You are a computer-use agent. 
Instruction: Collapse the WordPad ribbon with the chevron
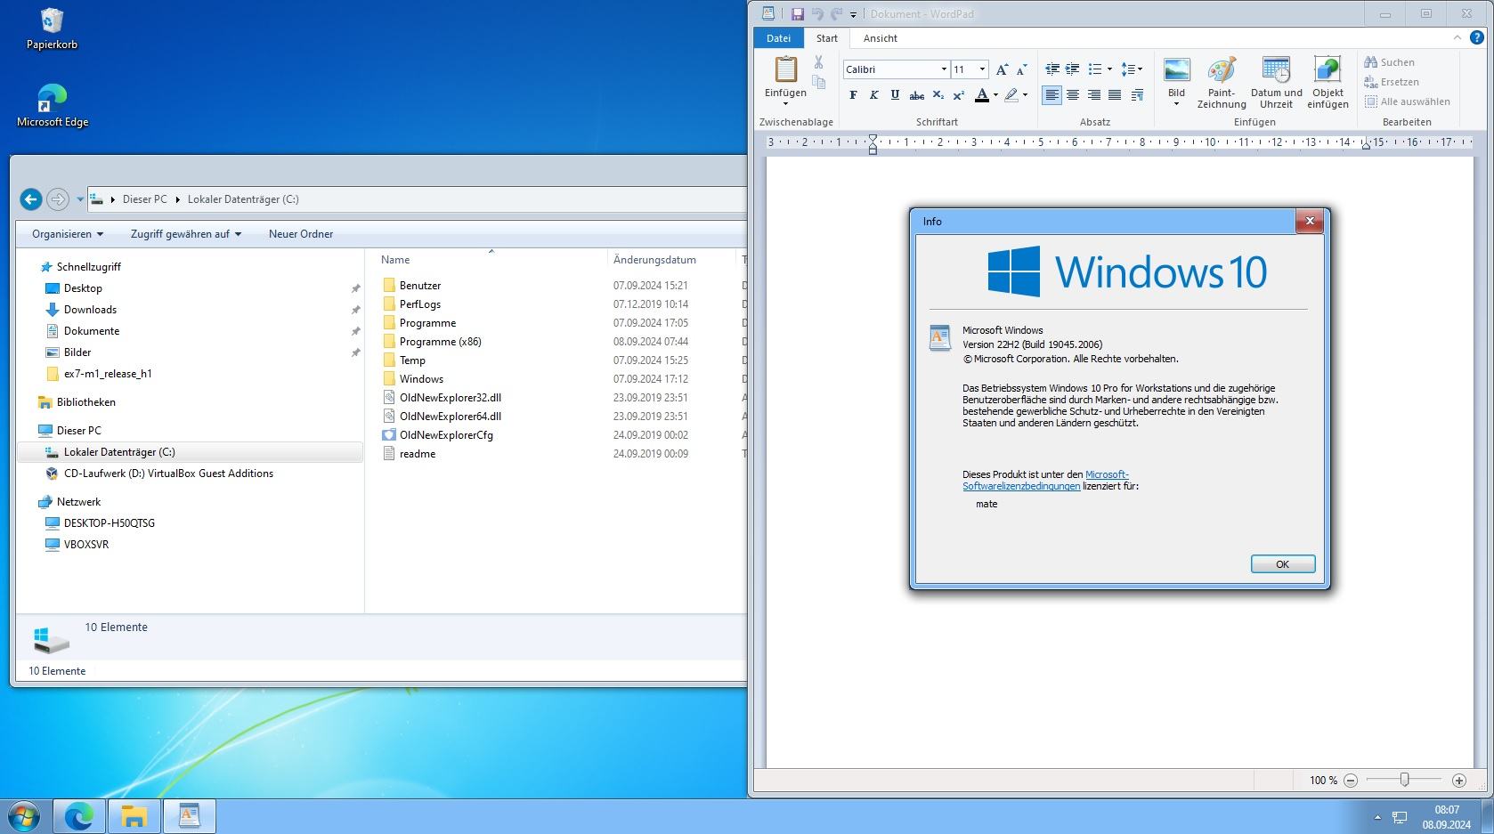pos(1457,37)
